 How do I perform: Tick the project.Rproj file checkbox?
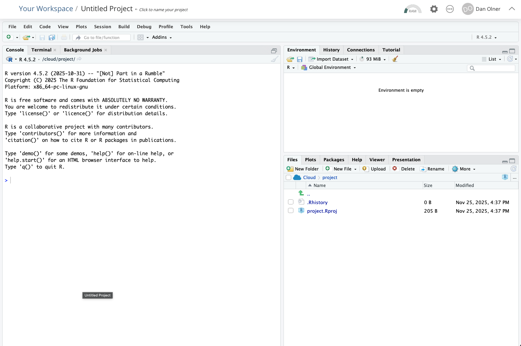point(291,211)
